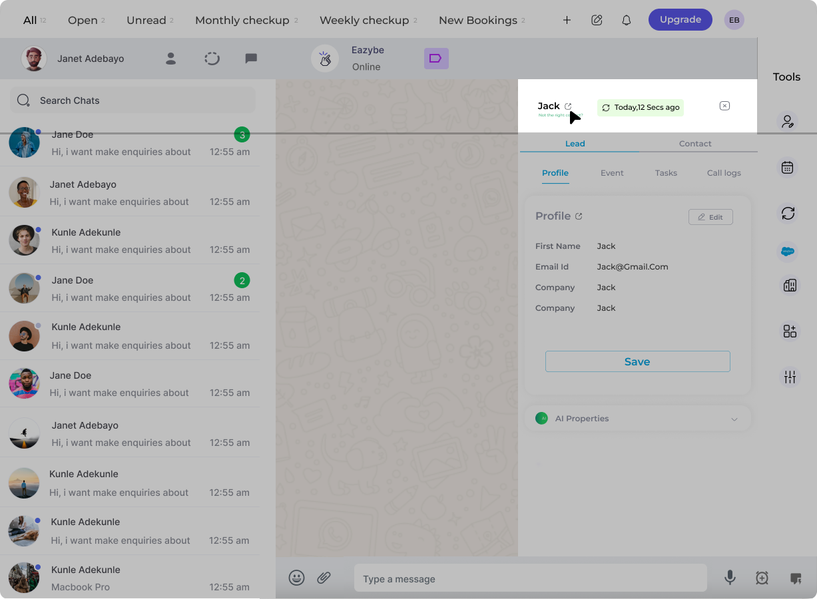Click Edit on the Profile card
The height and width of the screenshot is (599, 817).
pyautogui.click(x=710, y=216)
